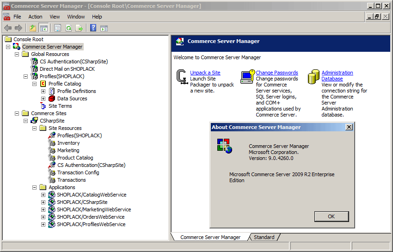Screen dimensions: 393x252
Task: Collapse the Global Resources folder
Action: pyautogui.click(x=17, y=55)
